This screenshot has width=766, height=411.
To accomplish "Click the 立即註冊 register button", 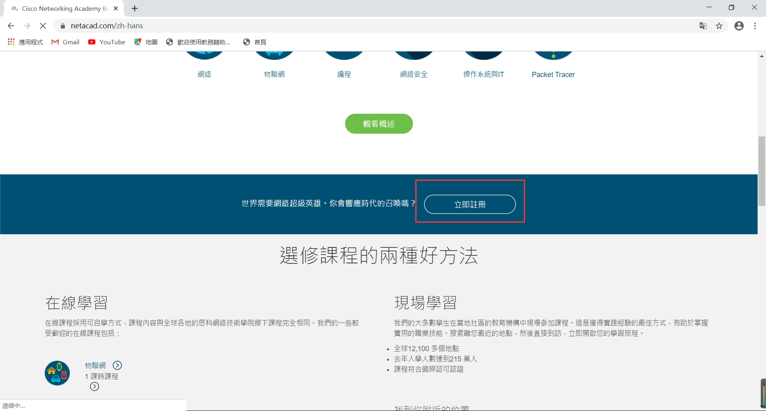I will [x=470, y=204].
